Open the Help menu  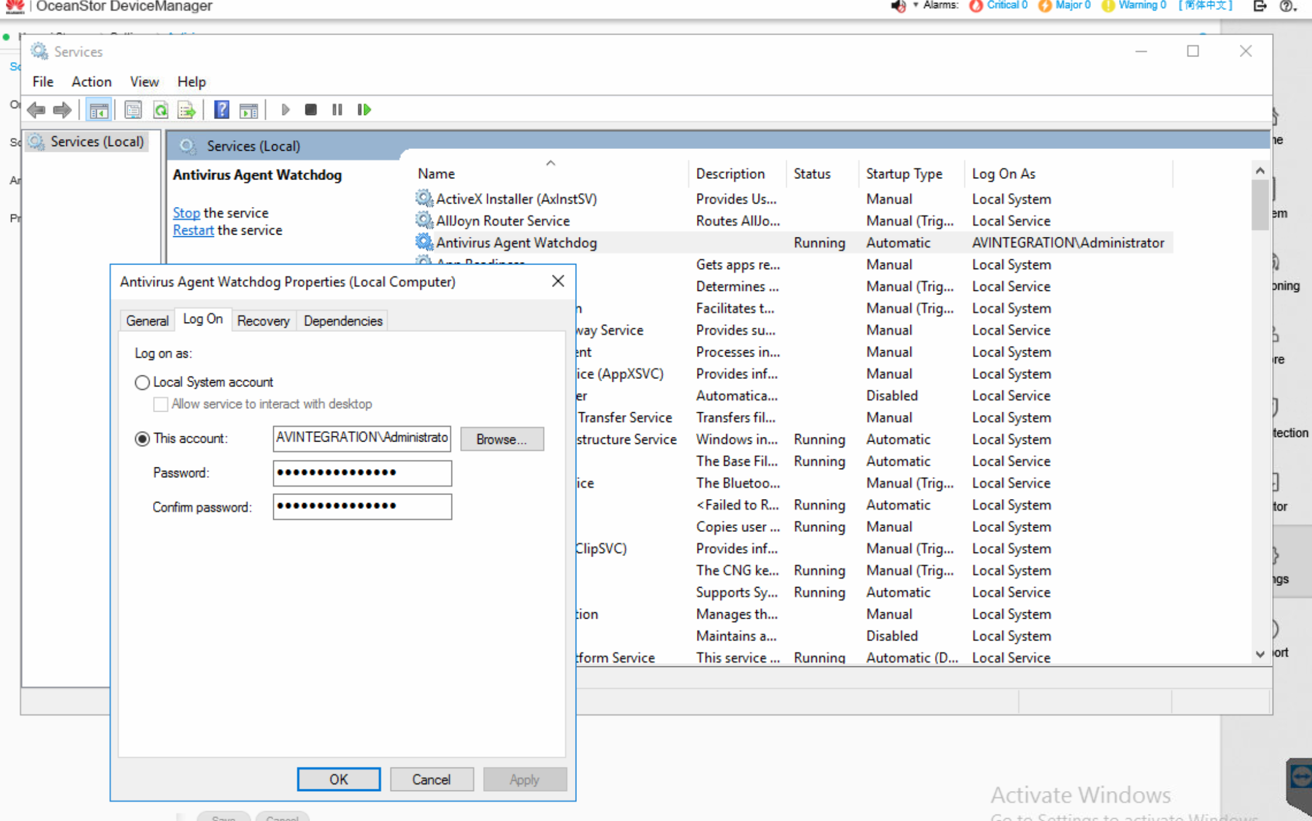point(192,82)
